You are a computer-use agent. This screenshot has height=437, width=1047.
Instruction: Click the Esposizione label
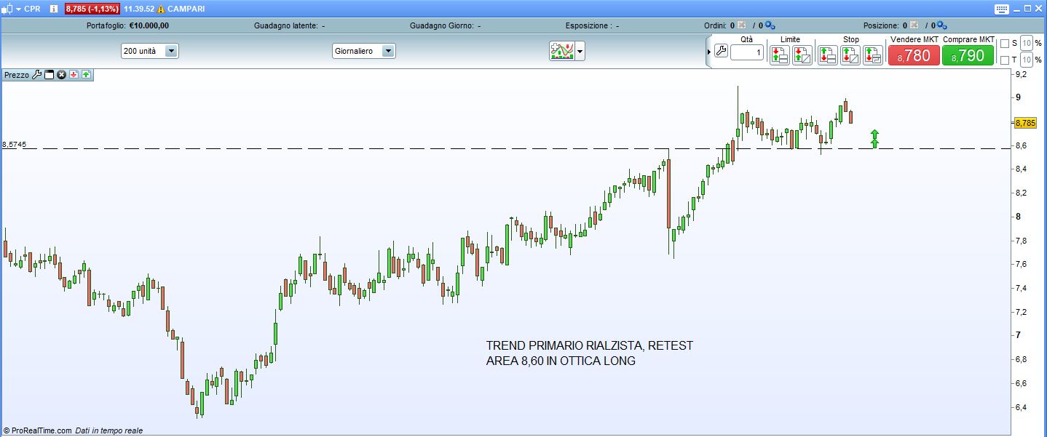[x=588, y=25]
